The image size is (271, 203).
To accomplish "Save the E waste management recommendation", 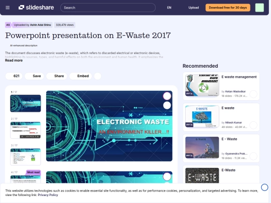I will click(253, 94).
